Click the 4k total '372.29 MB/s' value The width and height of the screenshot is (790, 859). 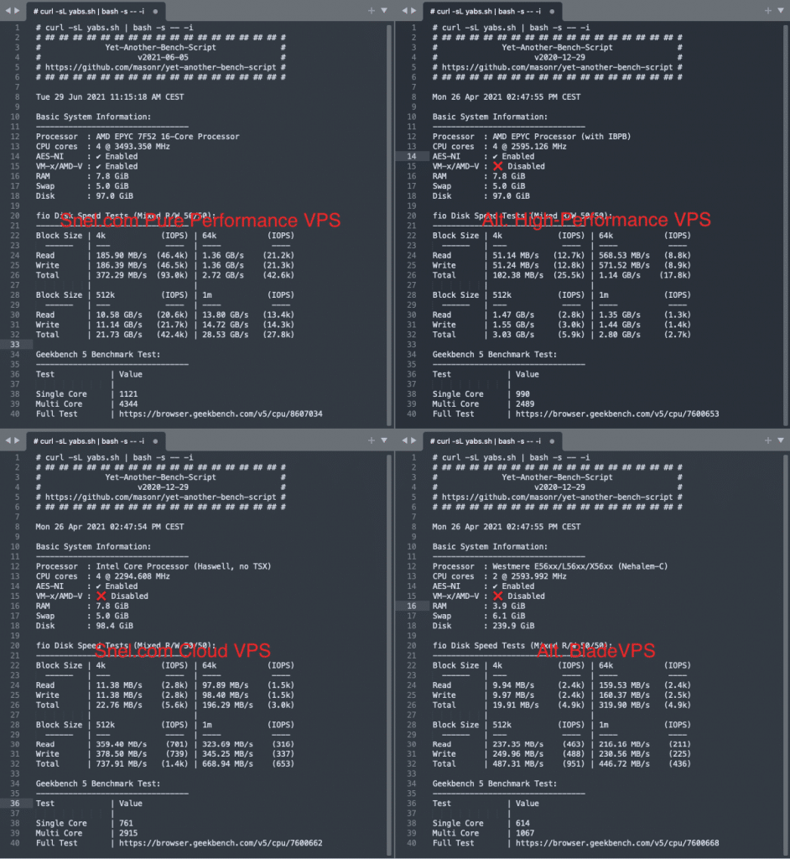click(x=122, y=275)
